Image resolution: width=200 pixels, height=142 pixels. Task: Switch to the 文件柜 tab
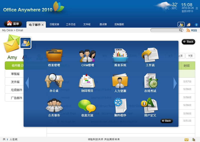tap(87, 24)
